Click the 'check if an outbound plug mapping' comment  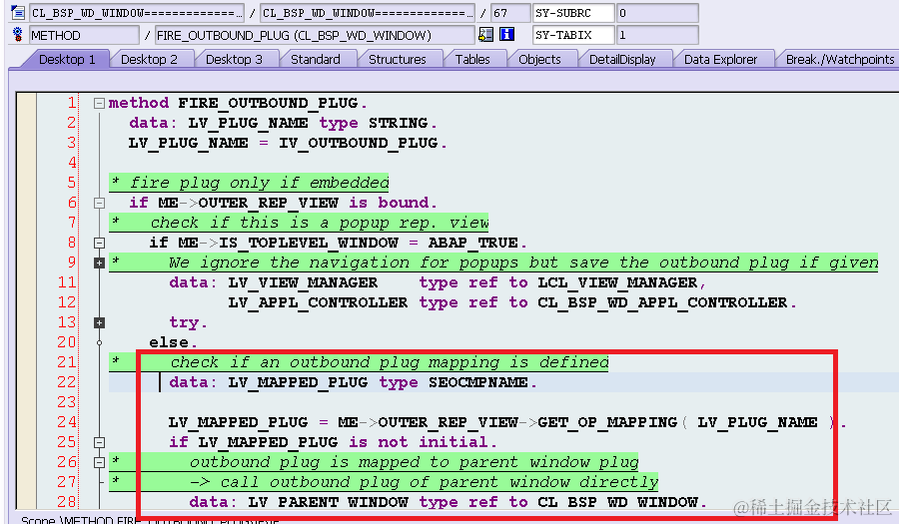click(390, 362)
